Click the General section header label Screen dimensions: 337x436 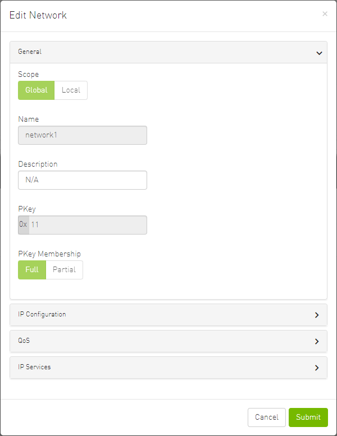[x=30, y=52]
